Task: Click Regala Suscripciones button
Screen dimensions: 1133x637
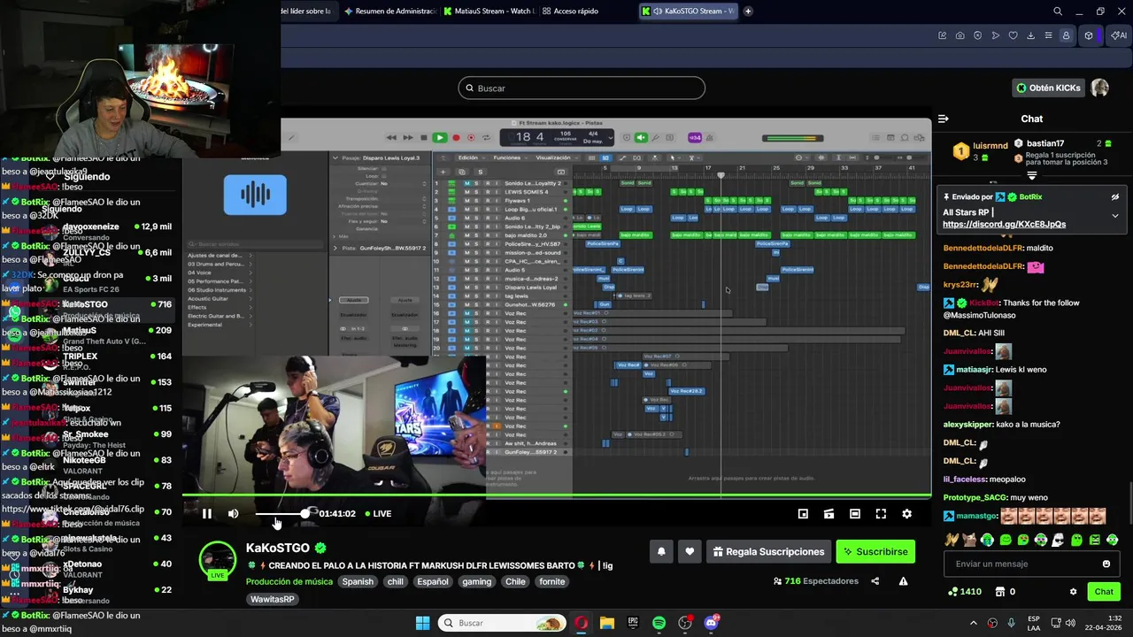Action: (768, 551)
